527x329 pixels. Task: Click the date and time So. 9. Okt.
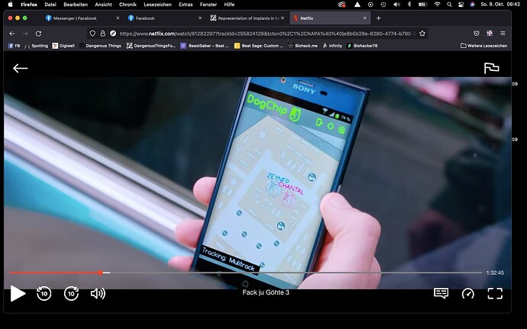(x=500, y=5)
